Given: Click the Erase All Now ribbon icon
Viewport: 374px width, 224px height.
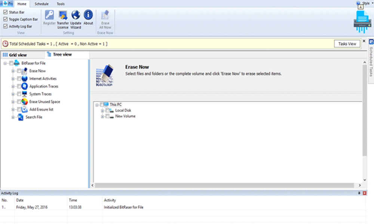Looking at the screenshot, I should pos(105,15).
